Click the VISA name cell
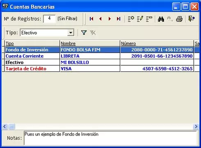The width and height of the screenshot is (201, 148). click(90, 69)
